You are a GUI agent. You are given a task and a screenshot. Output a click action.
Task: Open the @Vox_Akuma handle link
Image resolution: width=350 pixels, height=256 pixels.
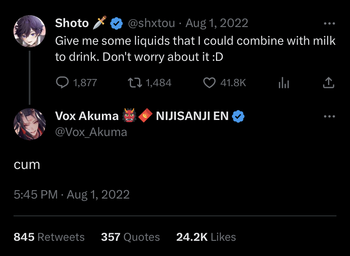[x=91, y=132]
